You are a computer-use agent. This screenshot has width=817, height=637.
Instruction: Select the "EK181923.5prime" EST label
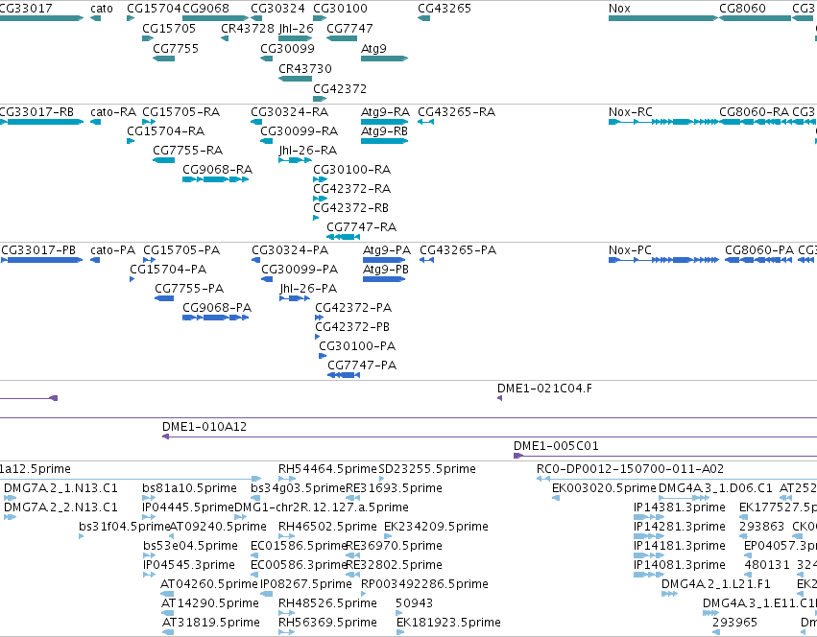pos(448,623)
